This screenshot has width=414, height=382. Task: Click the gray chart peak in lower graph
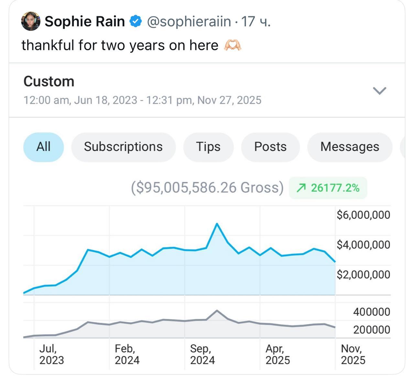[217, 311]
